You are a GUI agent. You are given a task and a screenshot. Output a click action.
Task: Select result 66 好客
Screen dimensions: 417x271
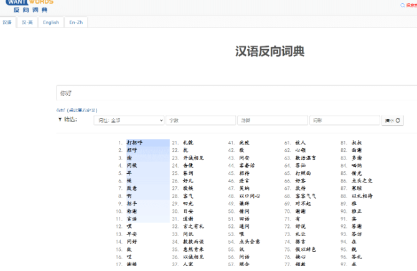pos(301,181)
